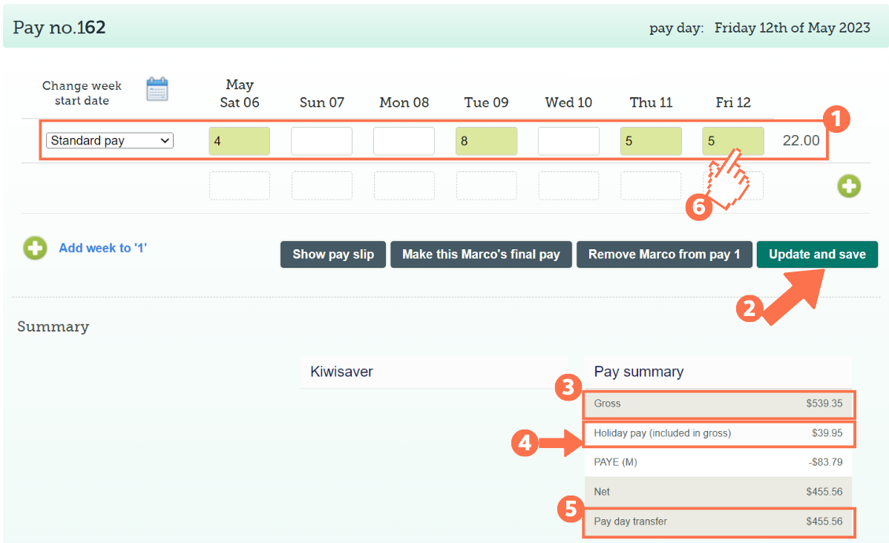Click the Tue 09 cell showing 8
This screenshot has height=543, width=889.
pos(486,140)
